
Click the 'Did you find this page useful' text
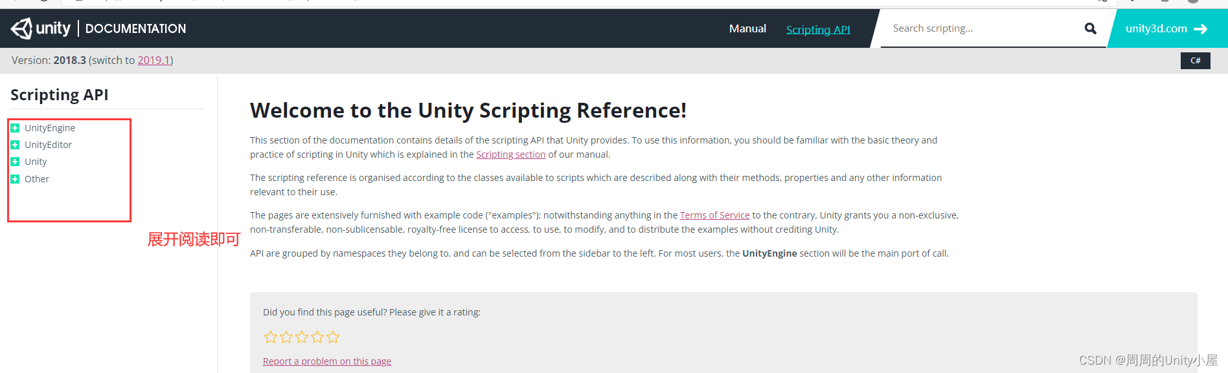tap(372, 312)
